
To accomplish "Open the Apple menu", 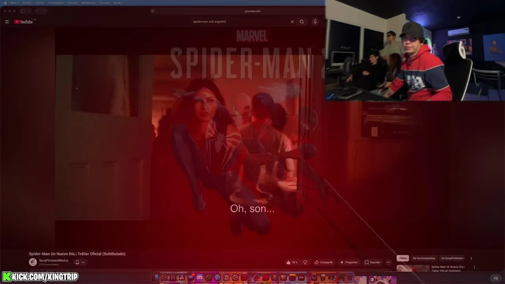I will (5, 3).
